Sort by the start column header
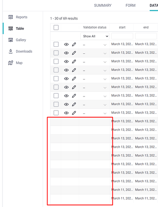158x207 pixels. (x=122, y=27)
